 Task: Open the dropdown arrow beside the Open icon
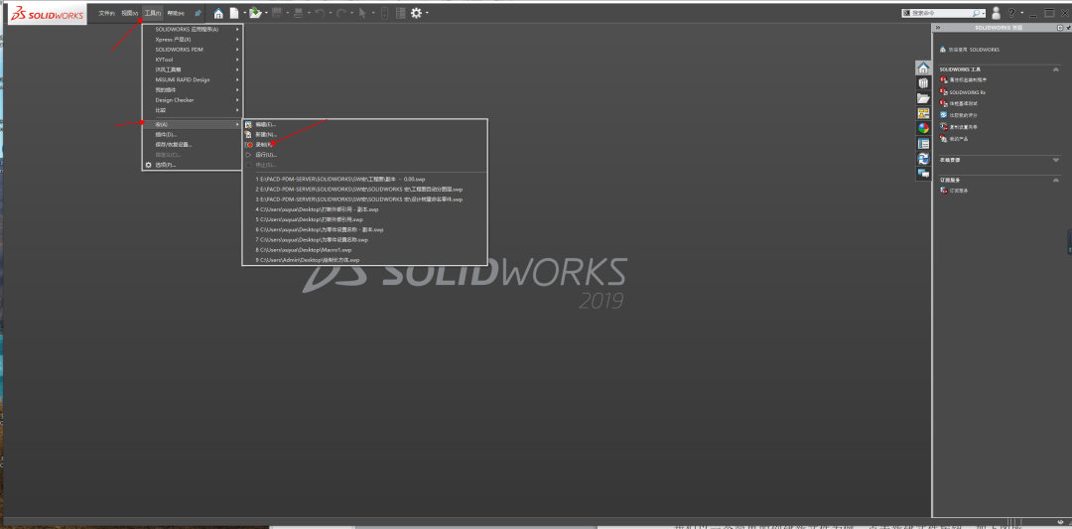point(265,13)
